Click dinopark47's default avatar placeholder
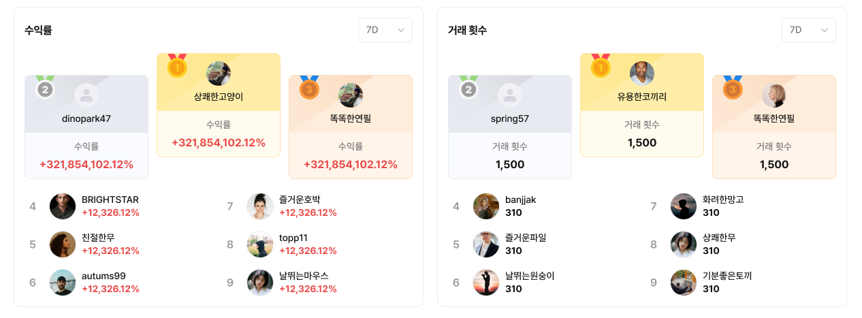 (x=86, y=96)
